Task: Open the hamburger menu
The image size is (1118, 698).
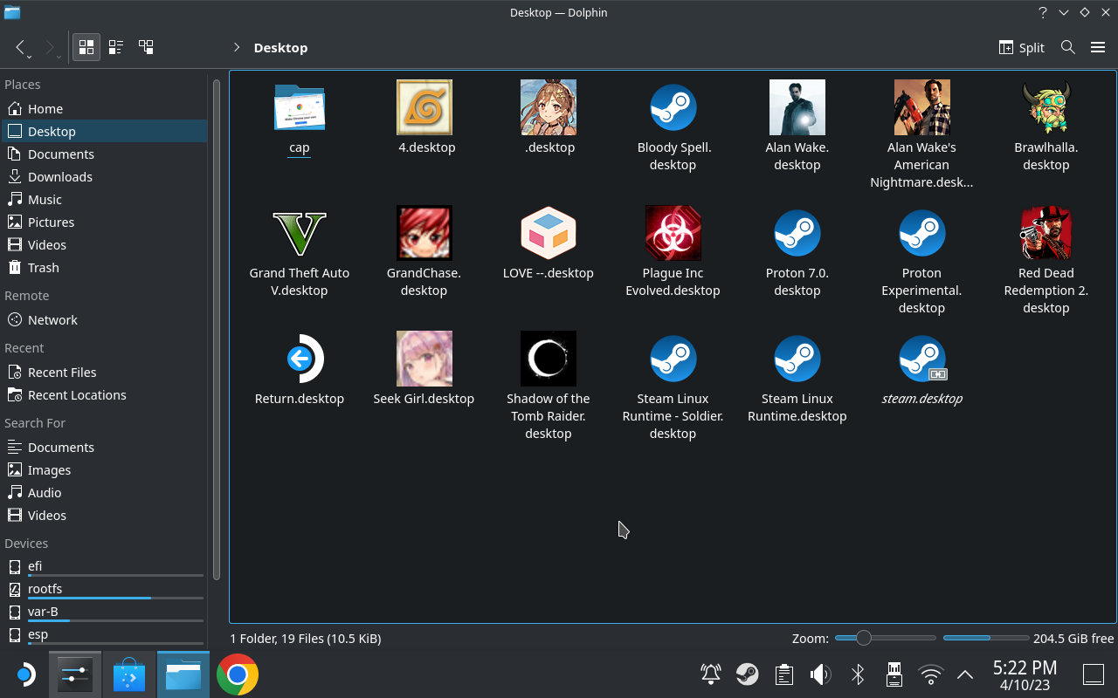Action: pyautogui.click(x=1098, y=47)
